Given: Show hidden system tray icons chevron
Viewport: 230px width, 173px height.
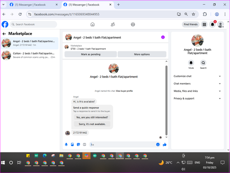Looking at the screenshot, I should 178,162.
